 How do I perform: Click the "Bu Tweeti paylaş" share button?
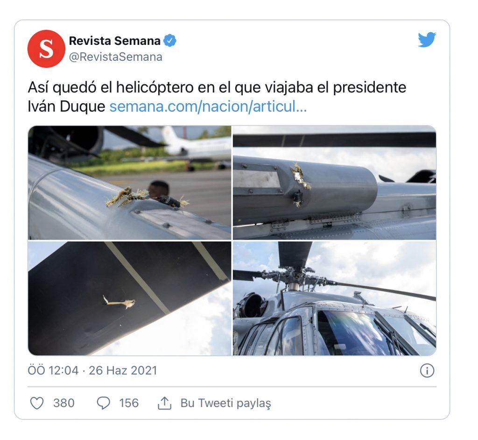(225, 403)
